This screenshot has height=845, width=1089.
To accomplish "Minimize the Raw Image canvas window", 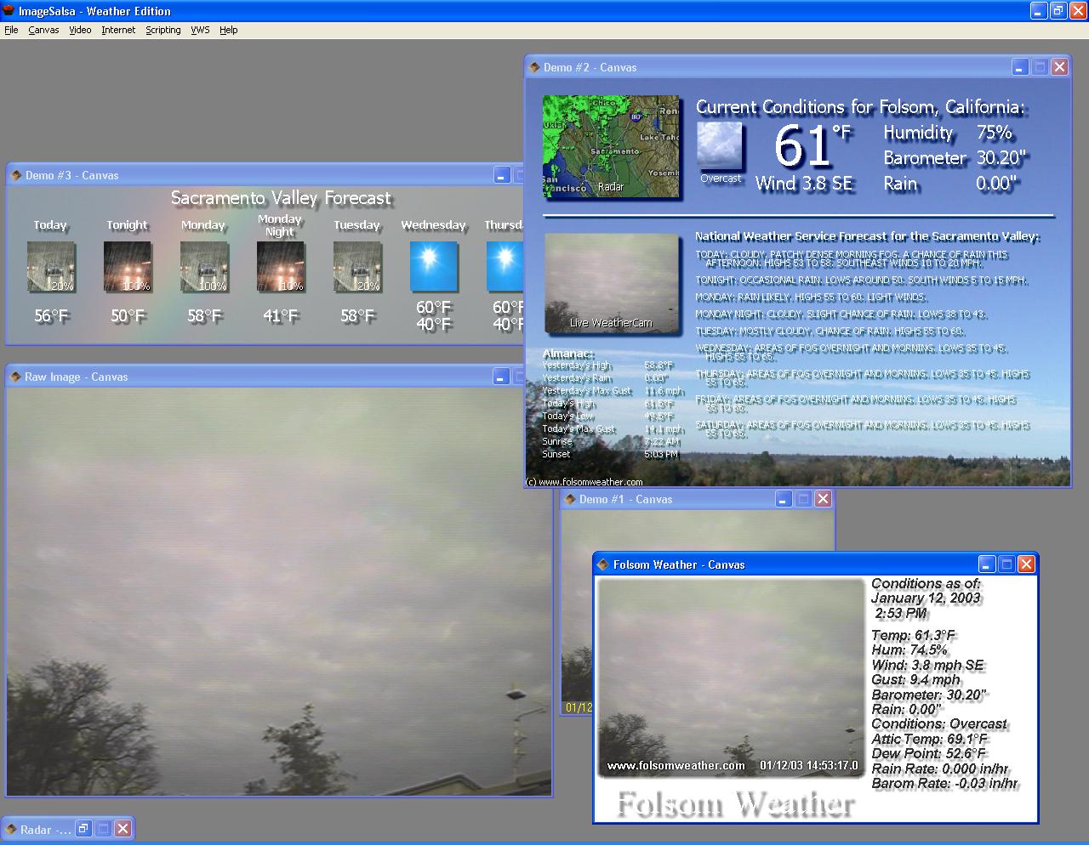I will point(501,377).
